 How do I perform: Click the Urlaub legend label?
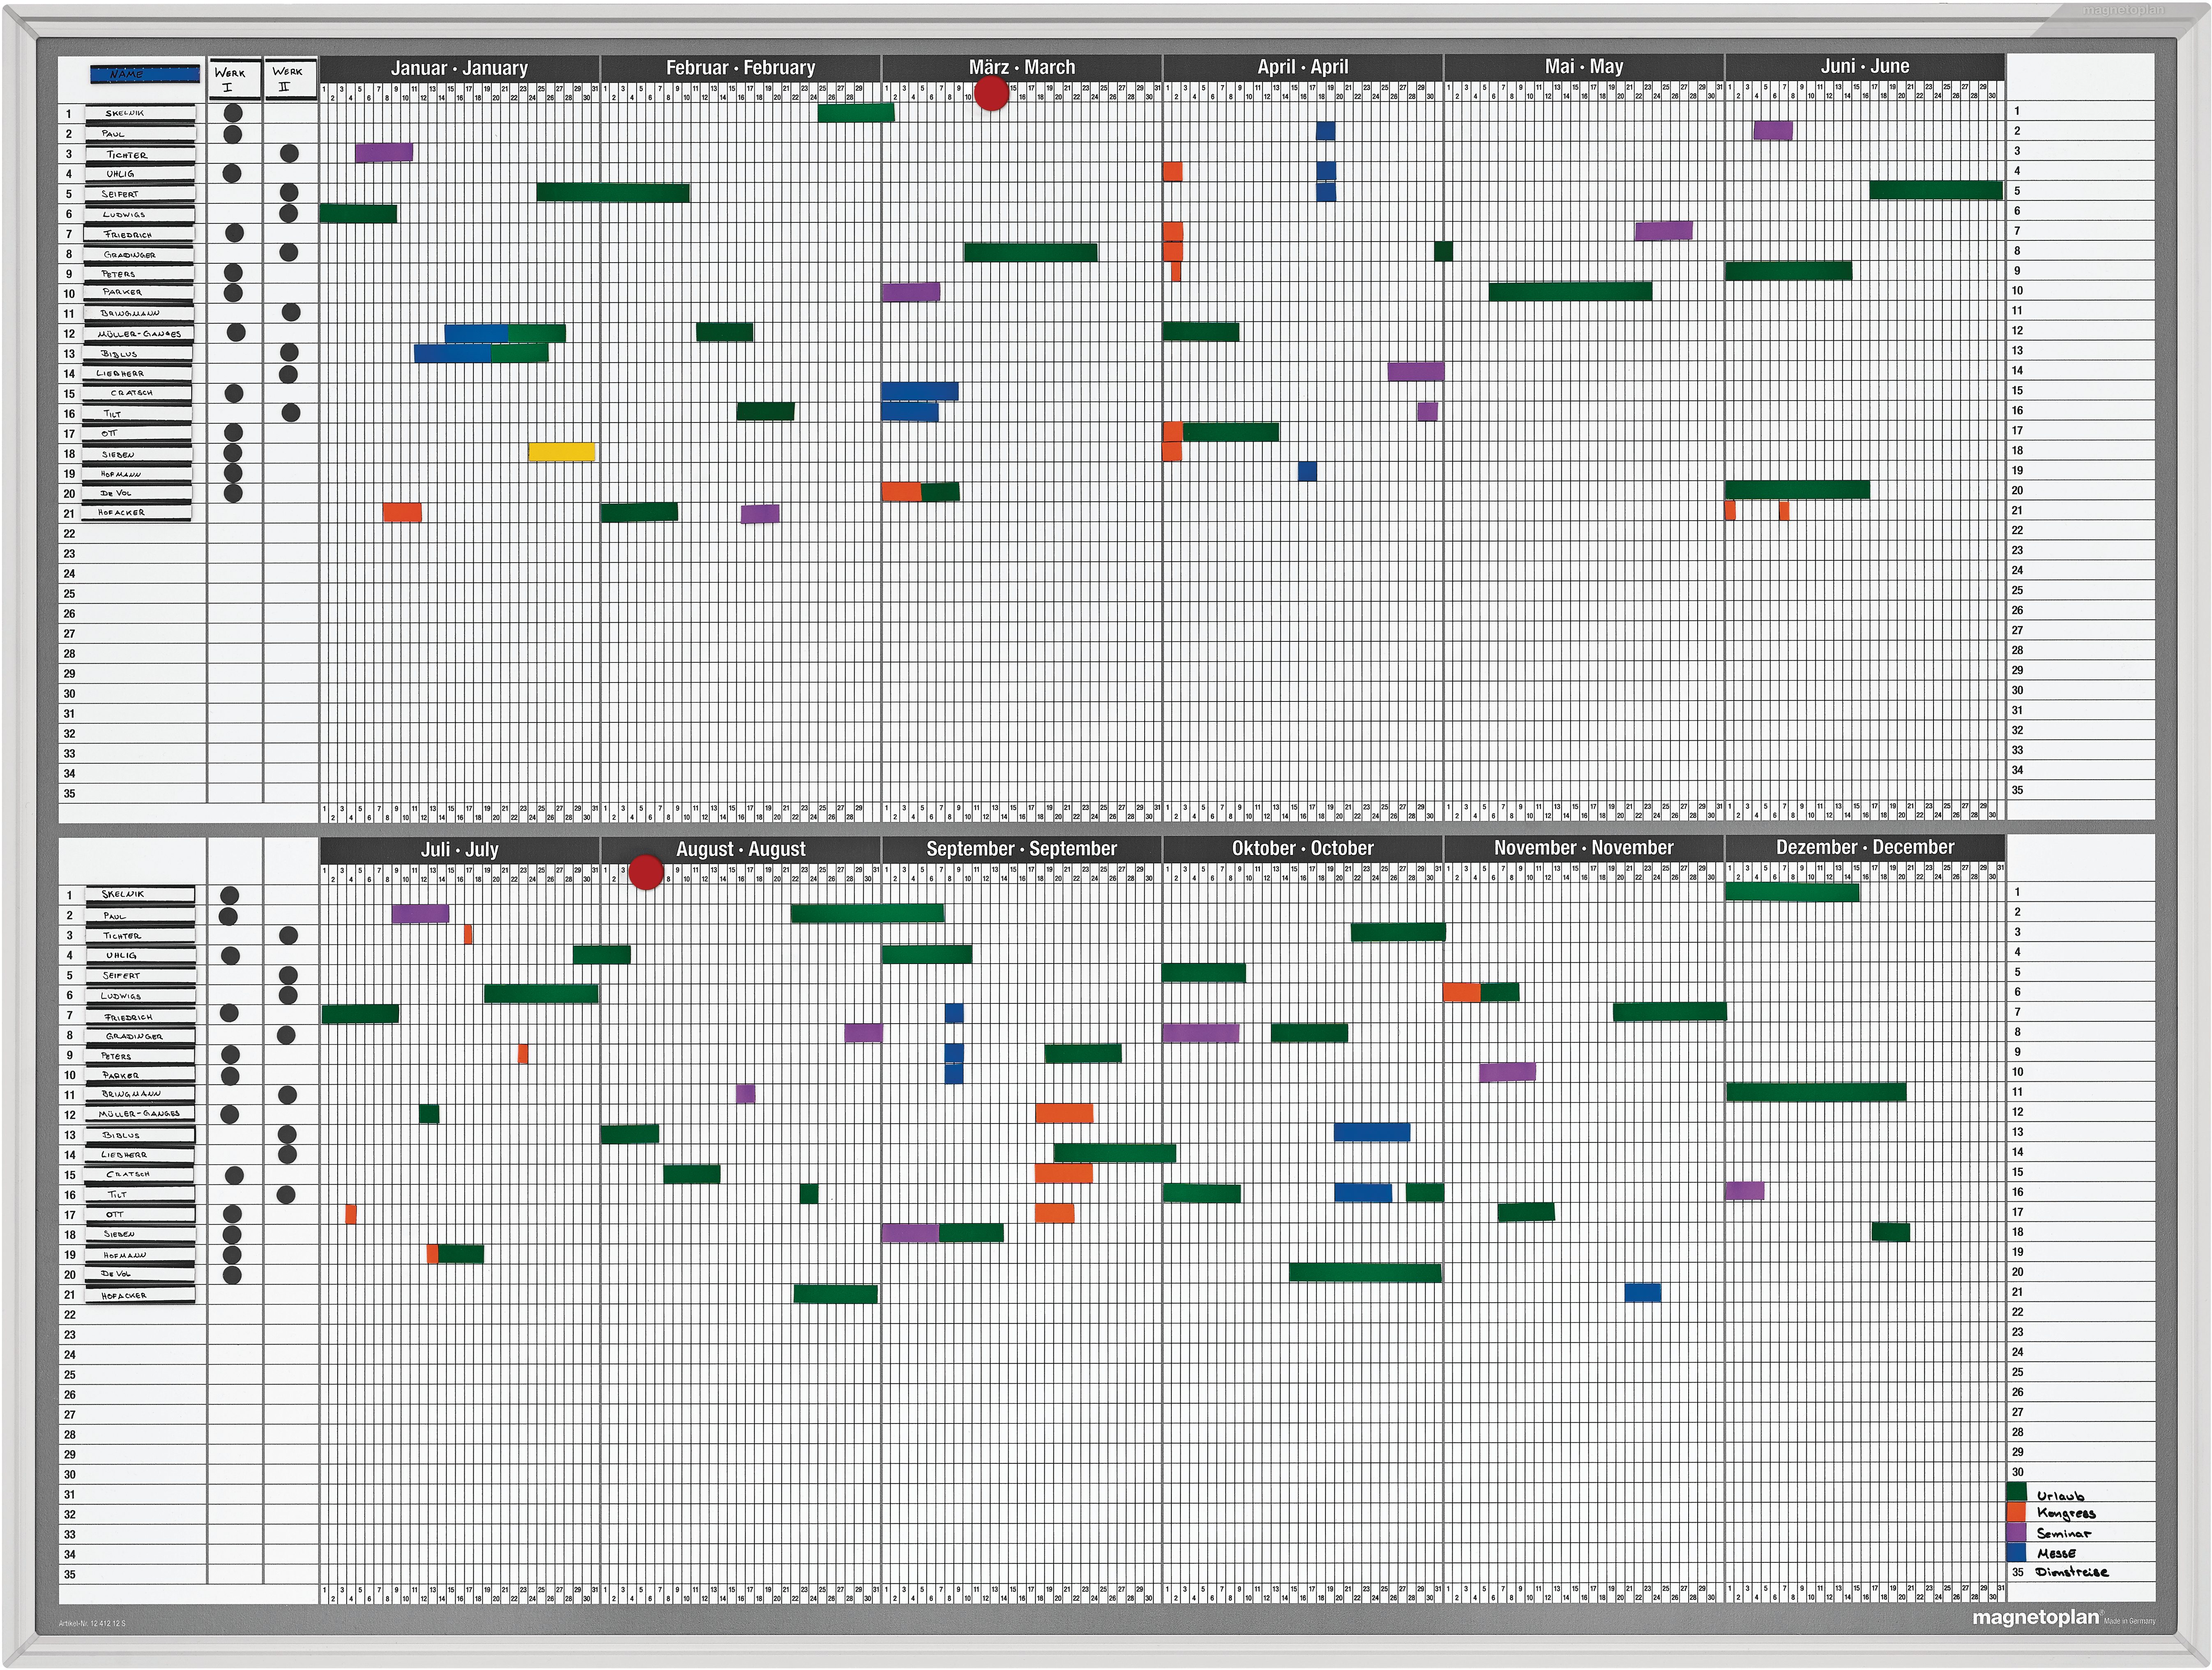(2060, 1496)
